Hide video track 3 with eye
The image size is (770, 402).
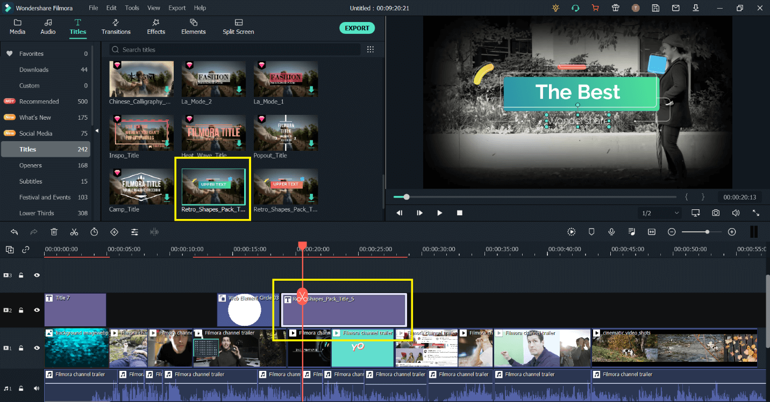pos(37,275)
